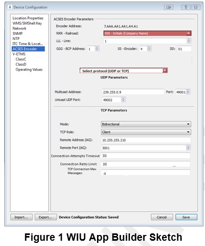Click the title bar keyboard icon
The width and height of the screenshot is (205, 246).
coord(168,7)
